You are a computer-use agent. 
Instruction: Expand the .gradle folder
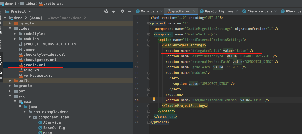pos(10,23)
